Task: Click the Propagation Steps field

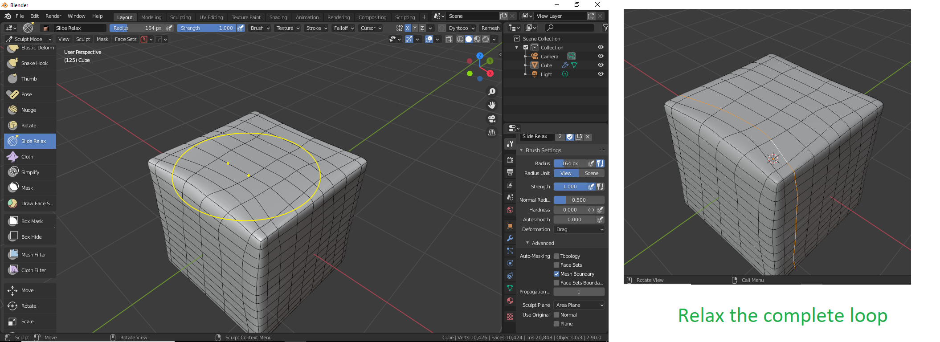Action: [579, 292]
